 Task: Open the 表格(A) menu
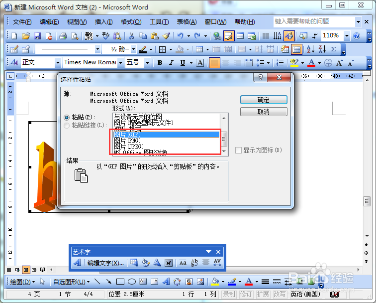point(187,22)
